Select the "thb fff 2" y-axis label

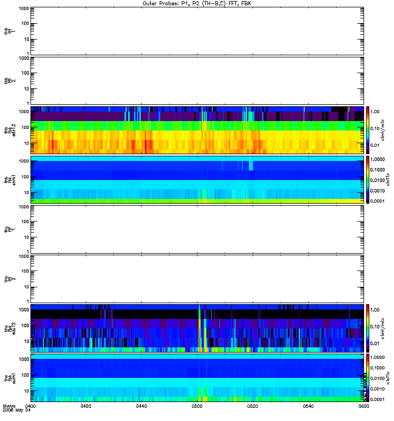point(9,81)
